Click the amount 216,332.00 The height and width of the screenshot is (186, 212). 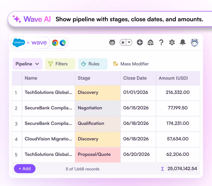[178, 92]
